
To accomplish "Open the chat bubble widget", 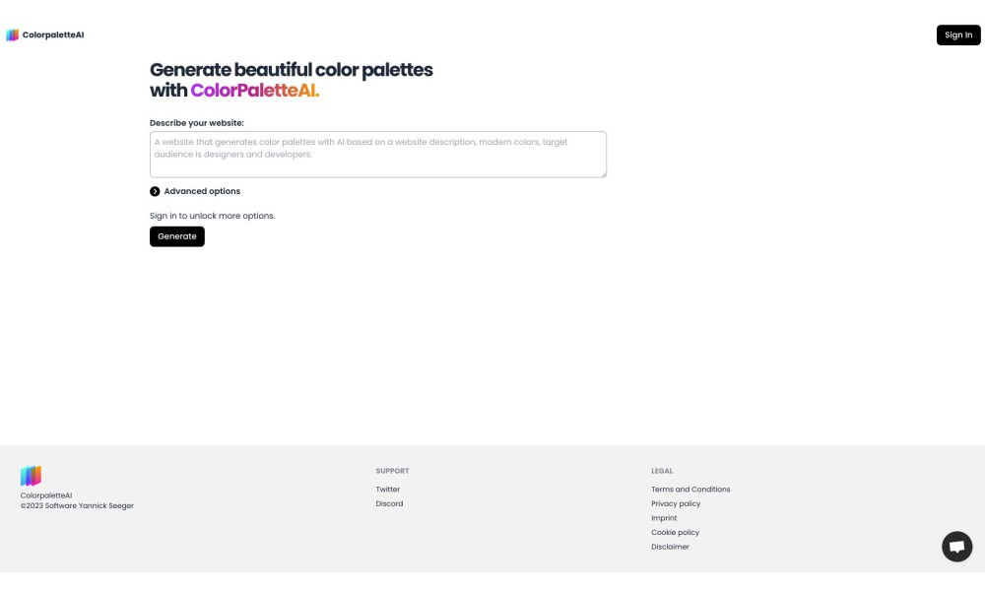I will coord(956,547).
